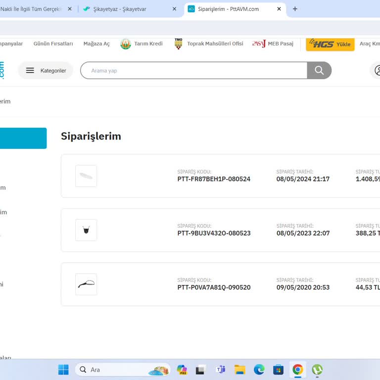Click the order date 08/05/2023 22:07
This screenshot has width=380, height=380.
[303, 233]
